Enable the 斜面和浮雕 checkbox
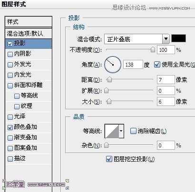The image size is (195, 192). (10, 86)
